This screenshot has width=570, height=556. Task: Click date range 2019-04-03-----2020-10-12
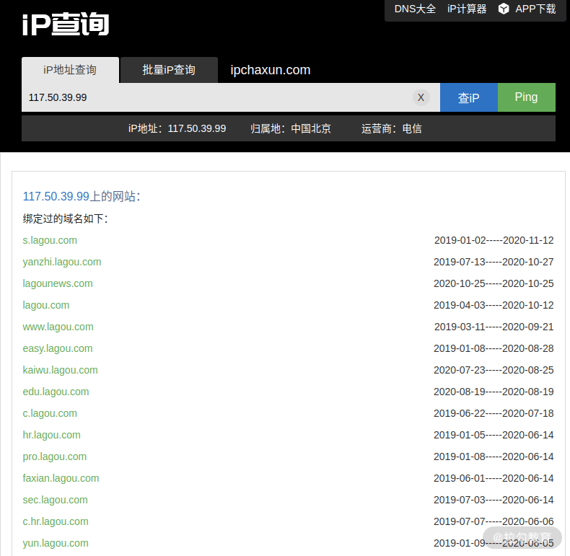point(494,305)
